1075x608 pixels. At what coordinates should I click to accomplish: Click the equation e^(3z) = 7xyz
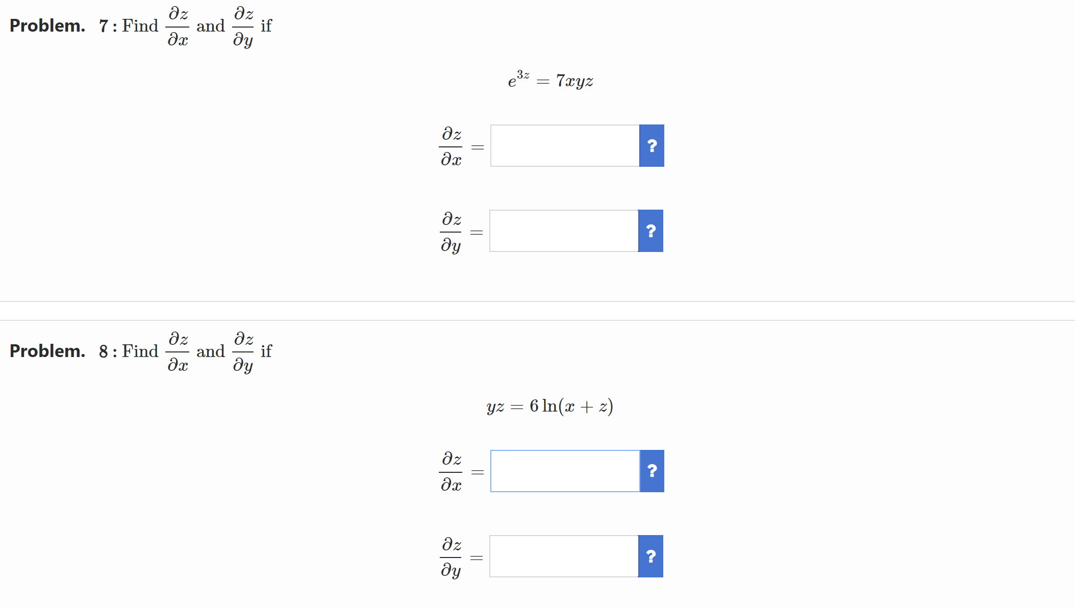[550, 81]
